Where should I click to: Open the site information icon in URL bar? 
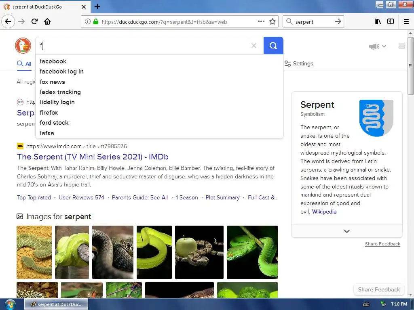click(88, 22)
